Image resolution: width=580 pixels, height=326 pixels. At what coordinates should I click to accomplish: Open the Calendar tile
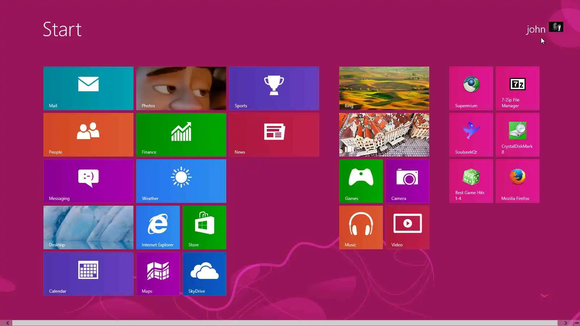click(x=88, y=274)
